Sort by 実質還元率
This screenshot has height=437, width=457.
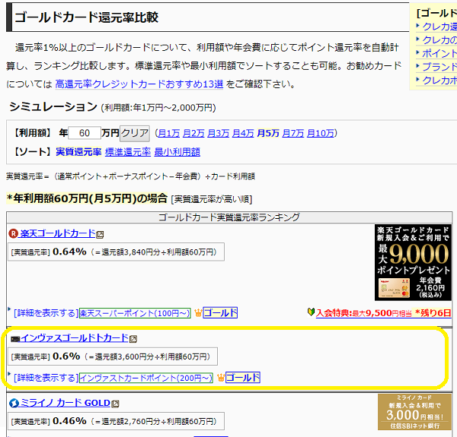click(x=78, y=152)
